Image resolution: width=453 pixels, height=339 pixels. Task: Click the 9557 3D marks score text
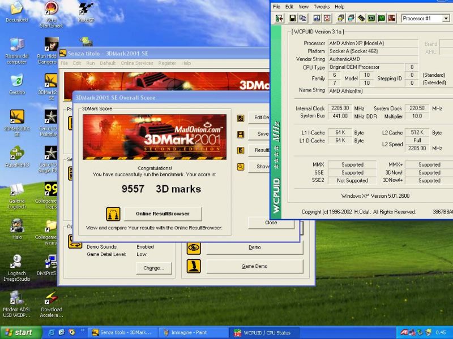pos(161,189)
